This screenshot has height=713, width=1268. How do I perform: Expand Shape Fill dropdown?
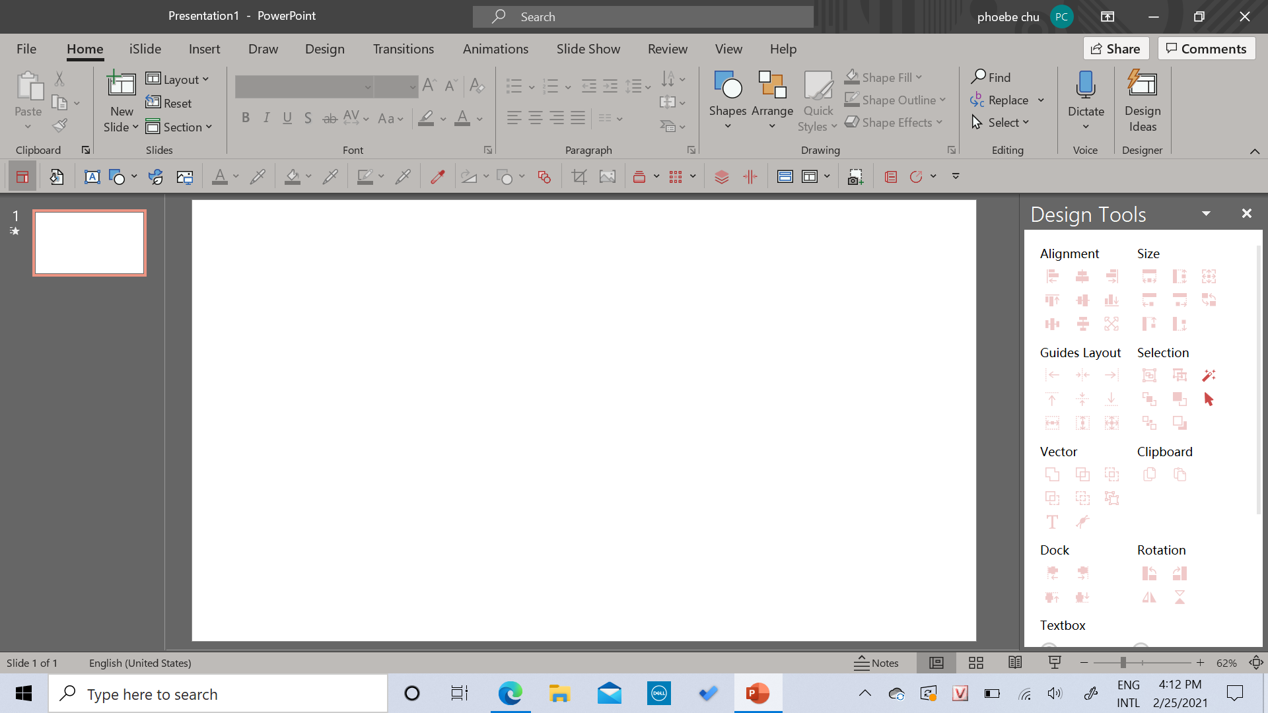click(919, 77)
